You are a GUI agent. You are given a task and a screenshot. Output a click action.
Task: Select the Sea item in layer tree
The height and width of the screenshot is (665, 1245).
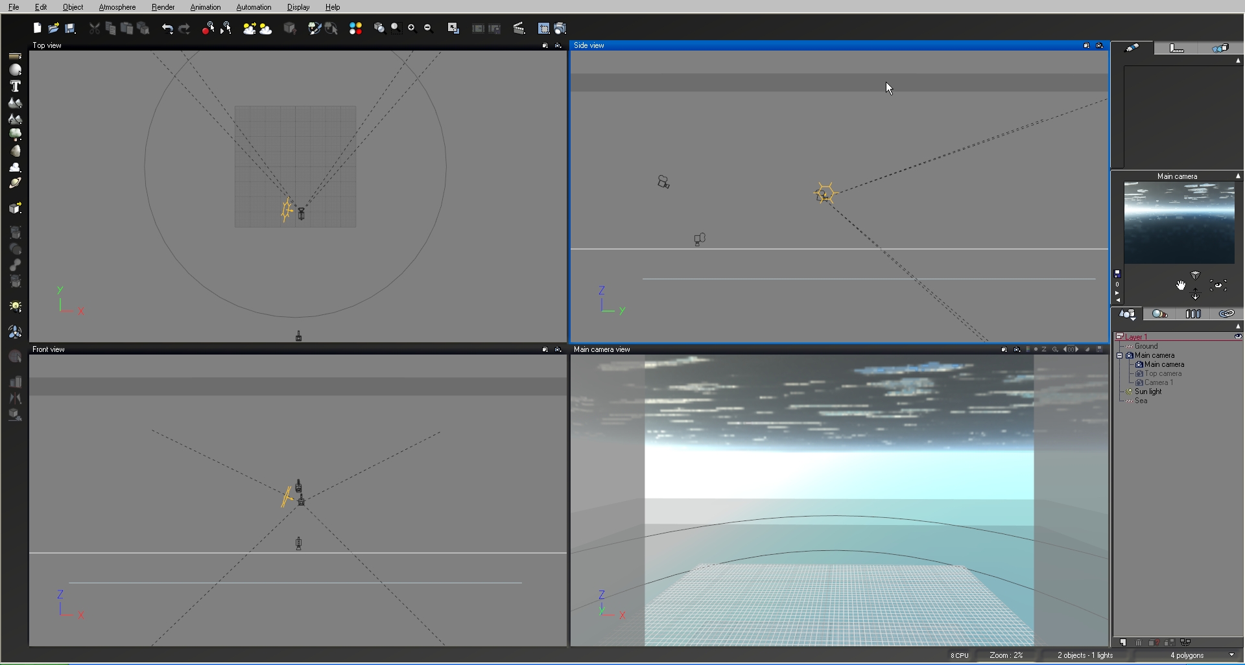click(1141, 401)
